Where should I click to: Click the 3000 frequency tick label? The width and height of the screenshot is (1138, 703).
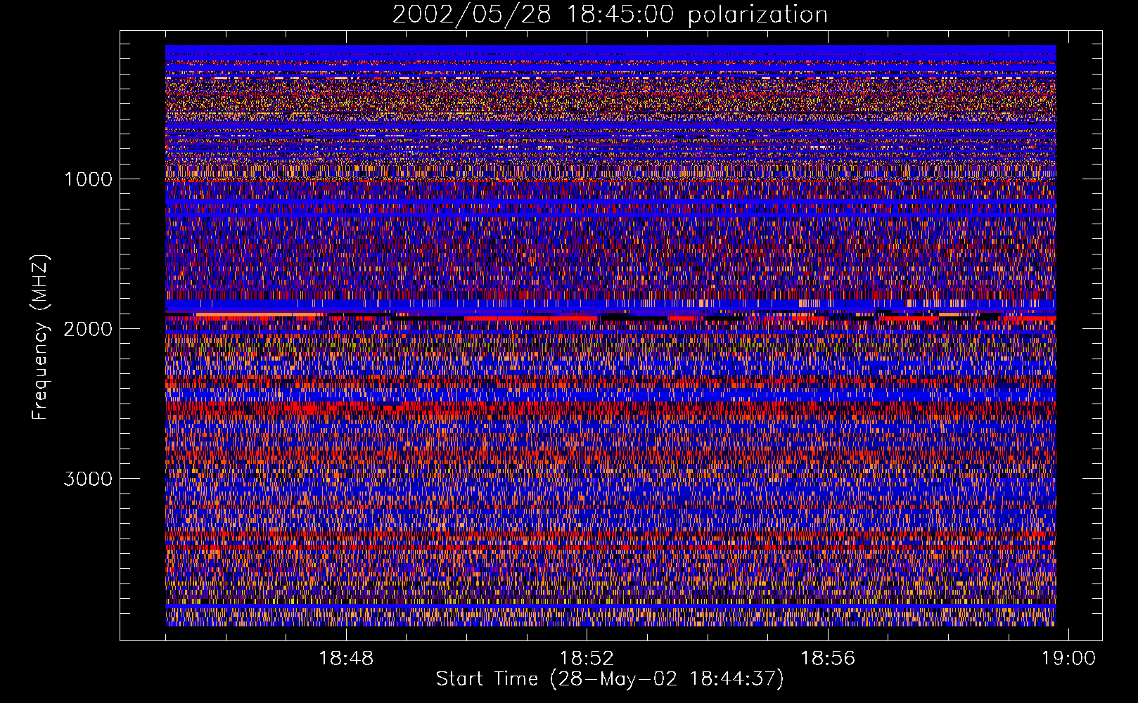(x=88, y=479)
